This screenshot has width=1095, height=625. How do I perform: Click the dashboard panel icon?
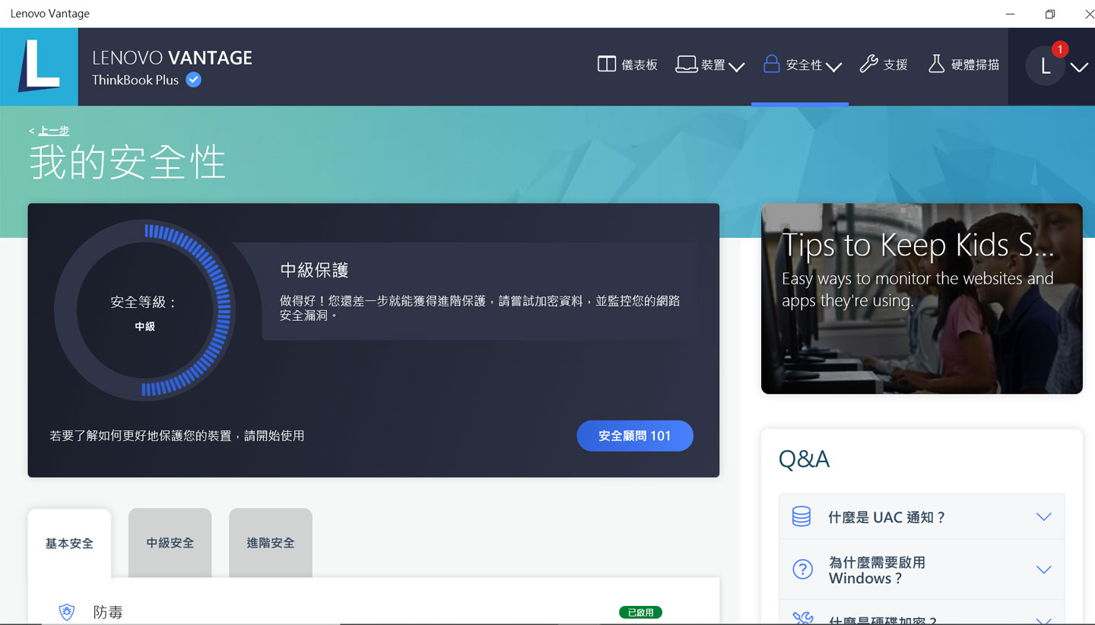606,65
